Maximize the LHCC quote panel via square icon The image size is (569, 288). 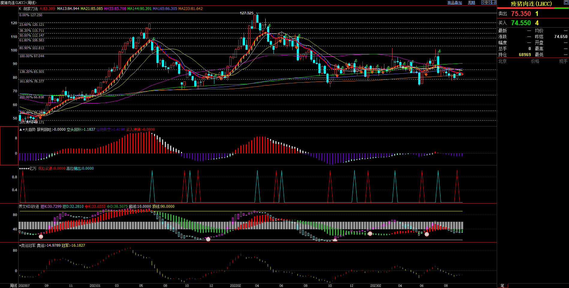coord(566,2)
